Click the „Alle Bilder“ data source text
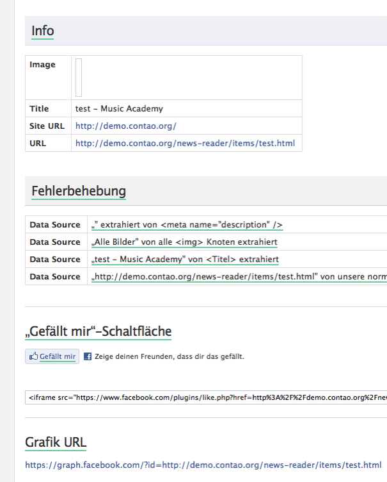Viewport: 387px width, 482px height. 184,242
